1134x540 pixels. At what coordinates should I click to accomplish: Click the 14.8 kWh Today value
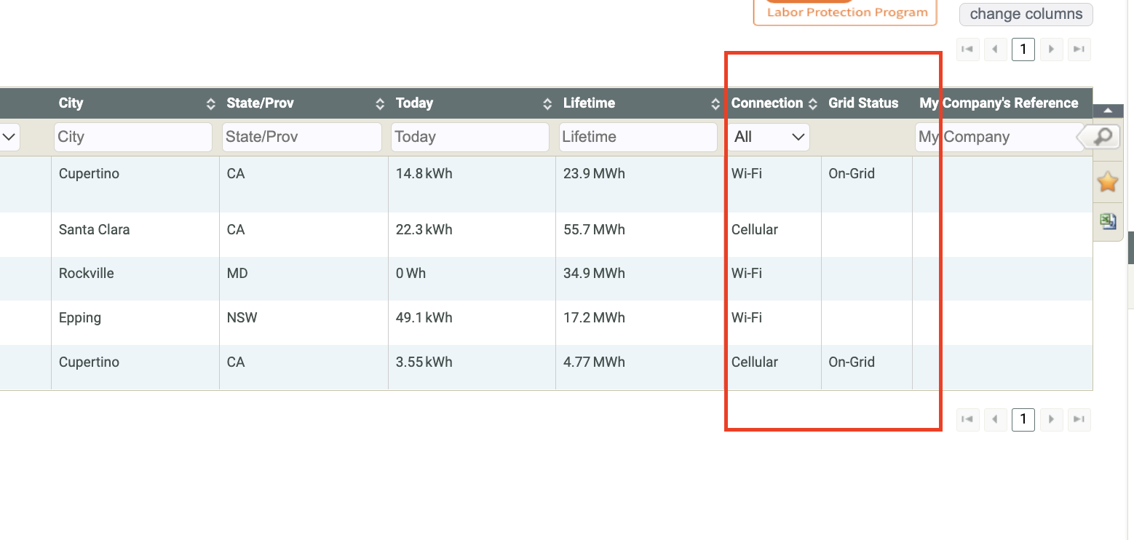click(424, 173)
